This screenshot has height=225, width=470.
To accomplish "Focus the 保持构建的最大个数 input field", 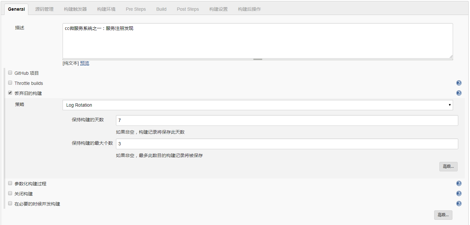I will (x=287, y=144).
